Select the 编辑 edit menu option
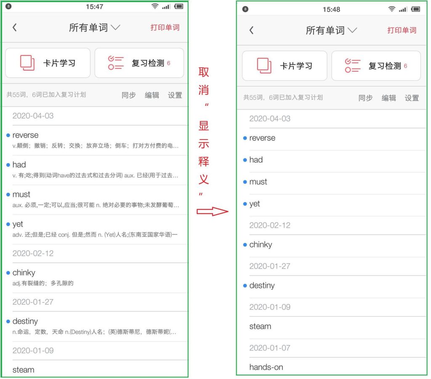 pyautogui.click(x=152, y=95)
